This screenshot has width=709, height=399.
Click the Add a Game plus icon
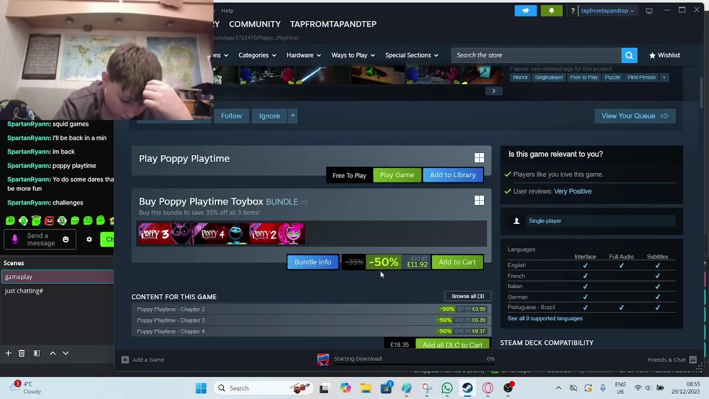pyautogui.click(x=125, y=360)
